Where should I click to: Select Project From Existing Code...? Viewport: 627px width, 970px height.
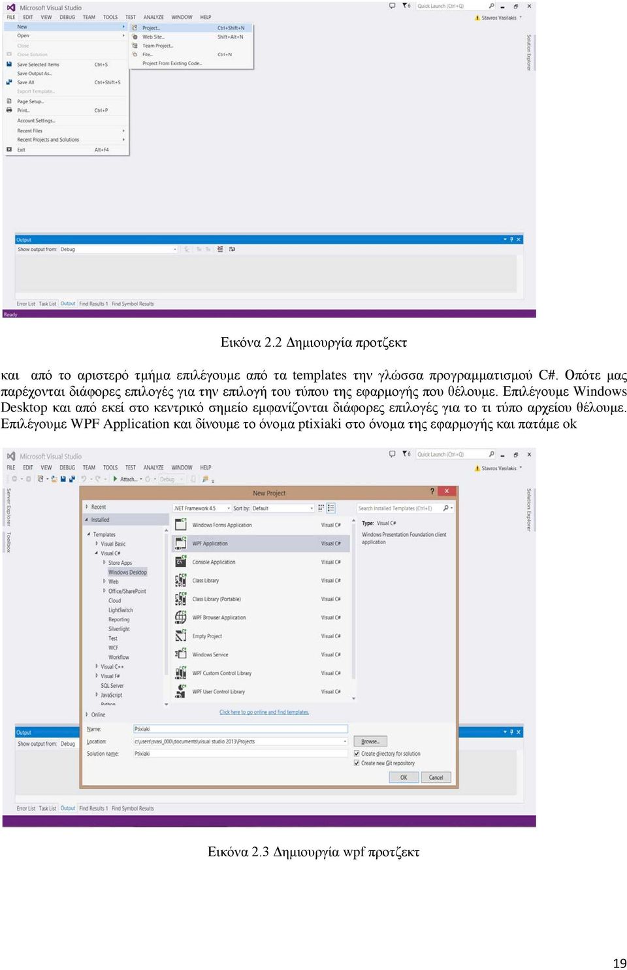point(191,63)
